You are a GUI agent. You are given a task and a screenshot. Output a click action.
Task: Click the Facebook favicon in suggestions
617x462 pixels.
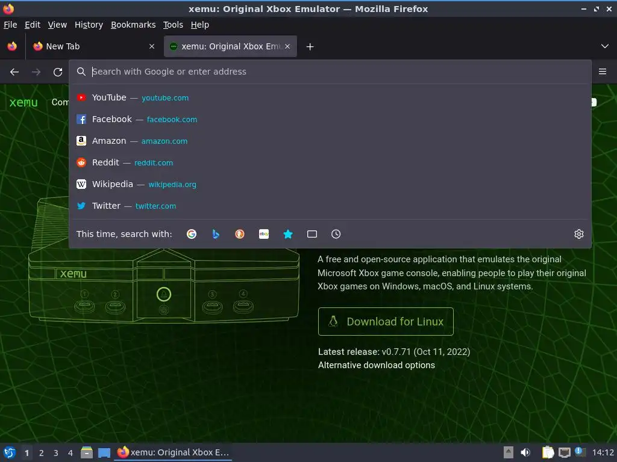click(81, 119)
